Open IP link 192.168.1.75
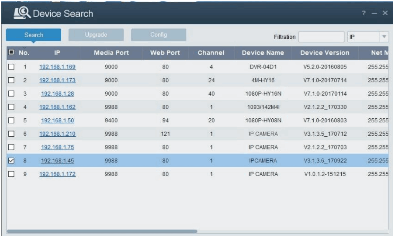 click(x=57, y=147)
